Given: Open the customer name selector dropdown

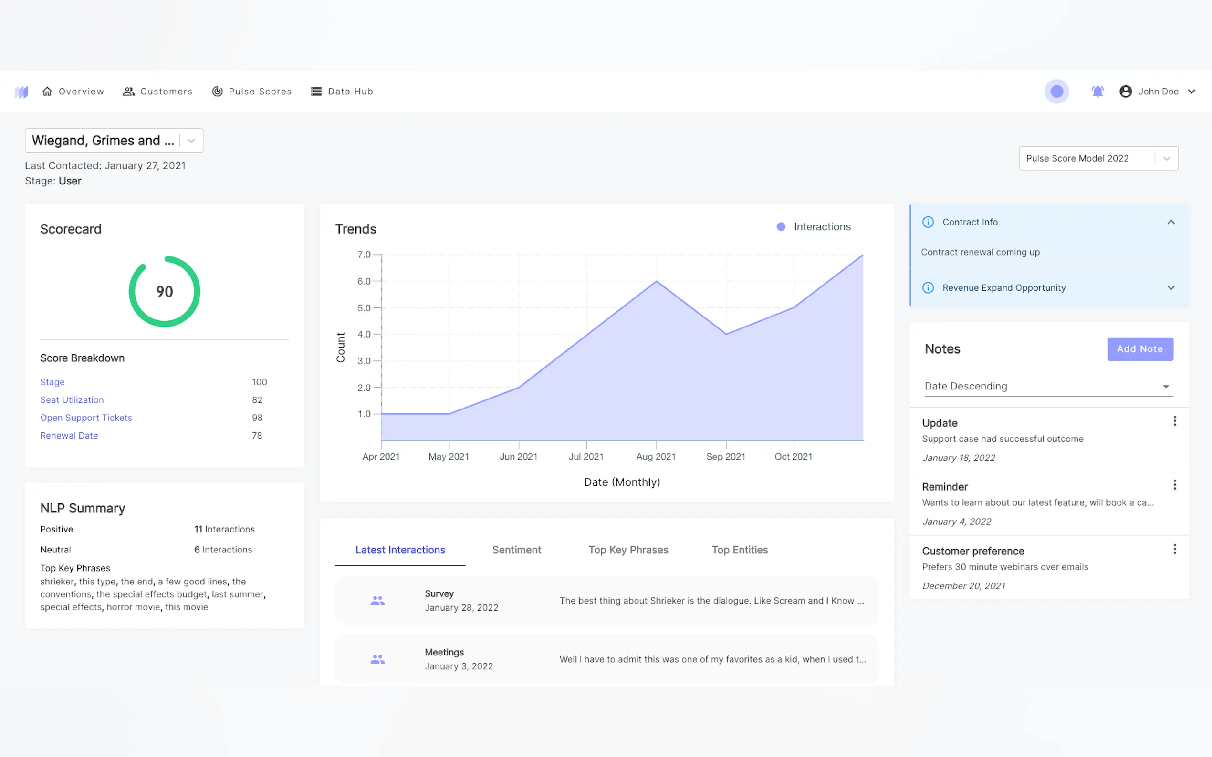Looking at the screenshot, I should click(191, 141).
